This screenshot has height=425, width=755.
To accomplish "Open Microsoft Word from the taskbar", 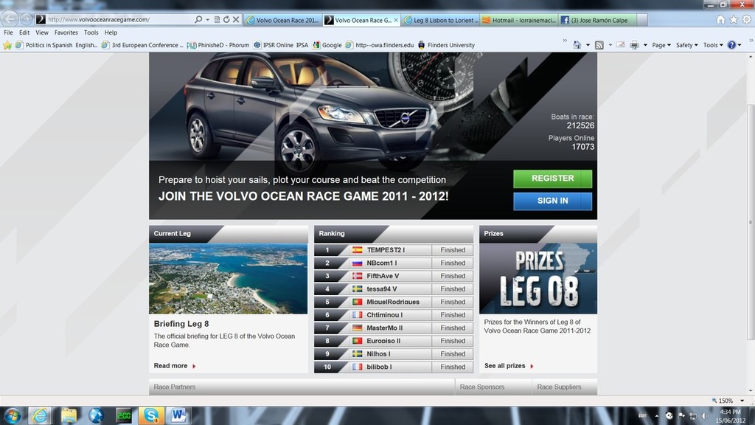I will (x=178, y=415).
